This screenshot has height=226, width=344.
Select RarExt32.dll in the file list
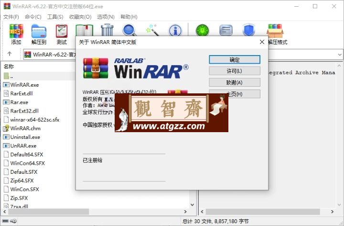tap(24, 111)
